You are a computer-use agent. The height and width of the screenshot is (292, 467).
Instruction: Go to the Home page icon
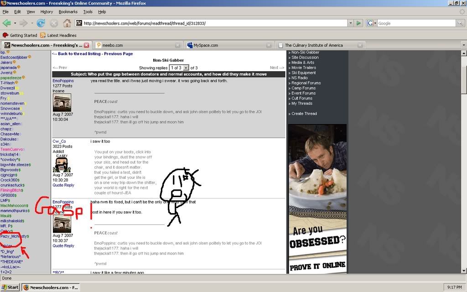pyautogui.click(x=67, y=23)
